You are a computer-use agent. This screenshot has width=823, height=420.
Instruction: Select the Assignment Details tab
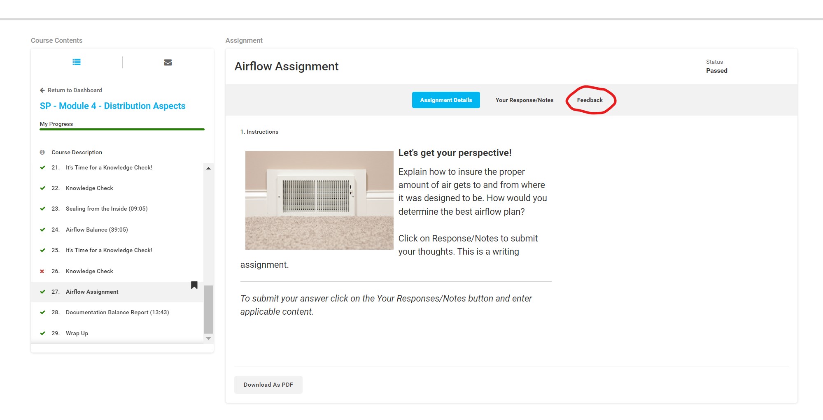coord(446,100)
